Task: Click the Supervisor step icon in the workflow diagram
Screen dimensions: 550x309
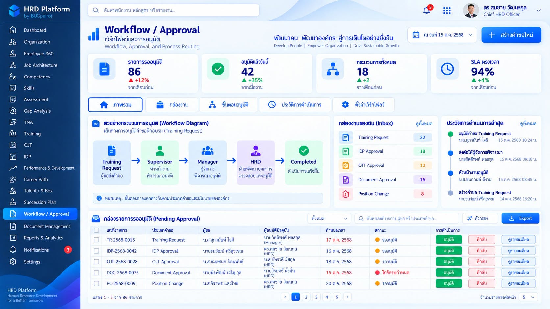Action: [160, 151]
